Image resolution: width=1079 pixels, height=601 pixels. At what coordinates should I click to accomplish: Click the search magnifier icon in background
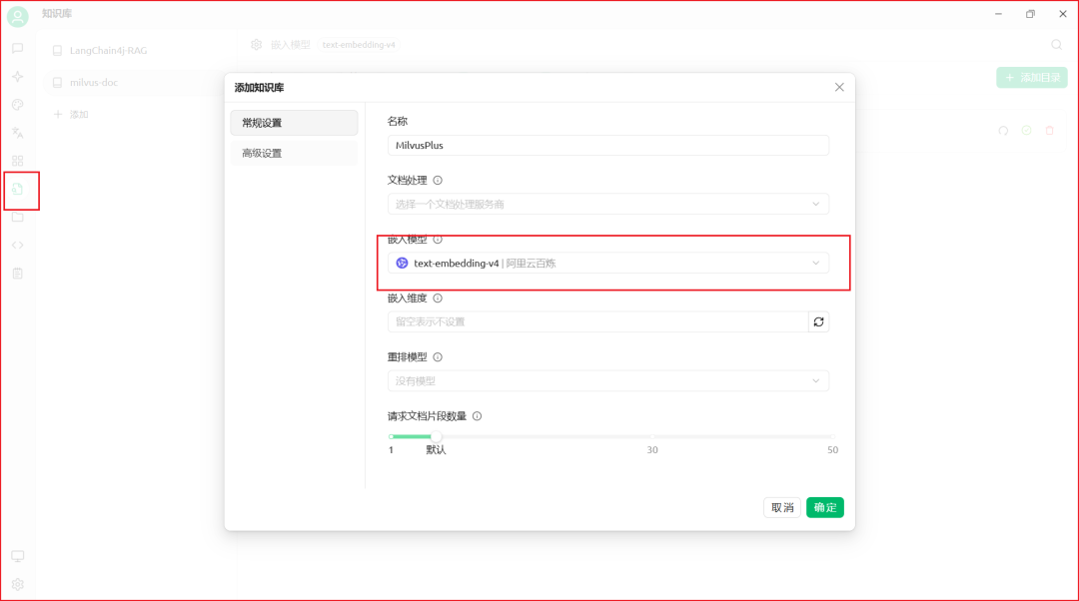[x=1056, y=45]
